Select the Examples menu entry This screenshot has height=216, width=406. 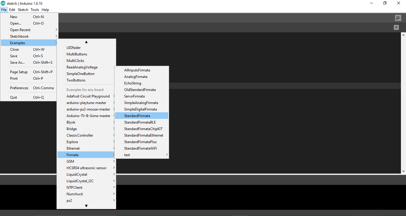29,43
